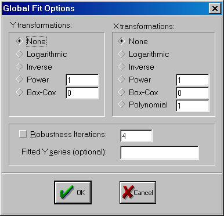Click X Box-Cox value field
The height and width of the screenshot is (216, 224).
(193, 93)
